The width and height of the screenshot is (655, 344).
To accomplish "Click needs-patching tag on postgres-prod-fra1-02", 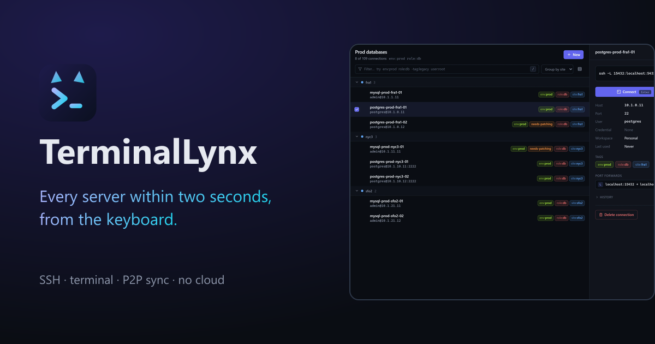I will pyautogui.click(x=541, y=124).
